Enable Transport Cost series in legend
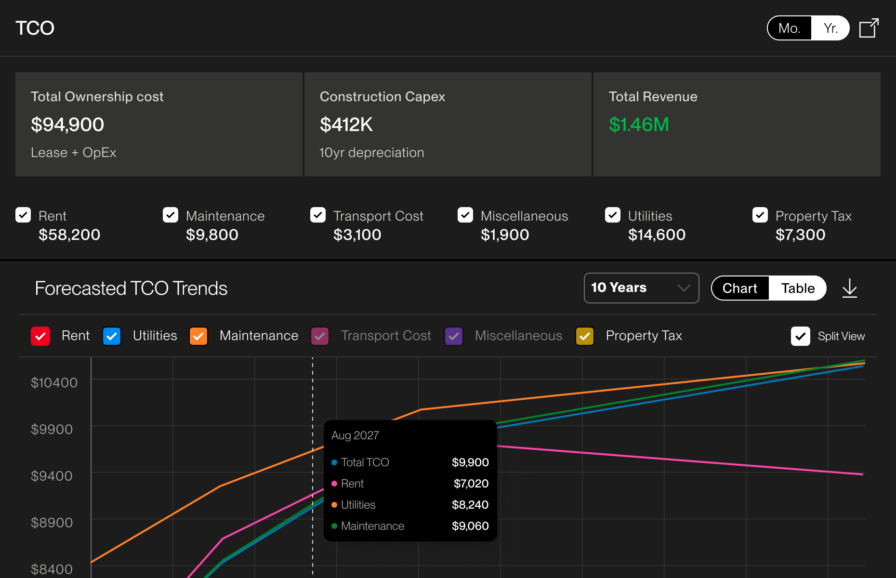Image resolution: width=896 pixels, height=578 pixels. click(320, 336)
